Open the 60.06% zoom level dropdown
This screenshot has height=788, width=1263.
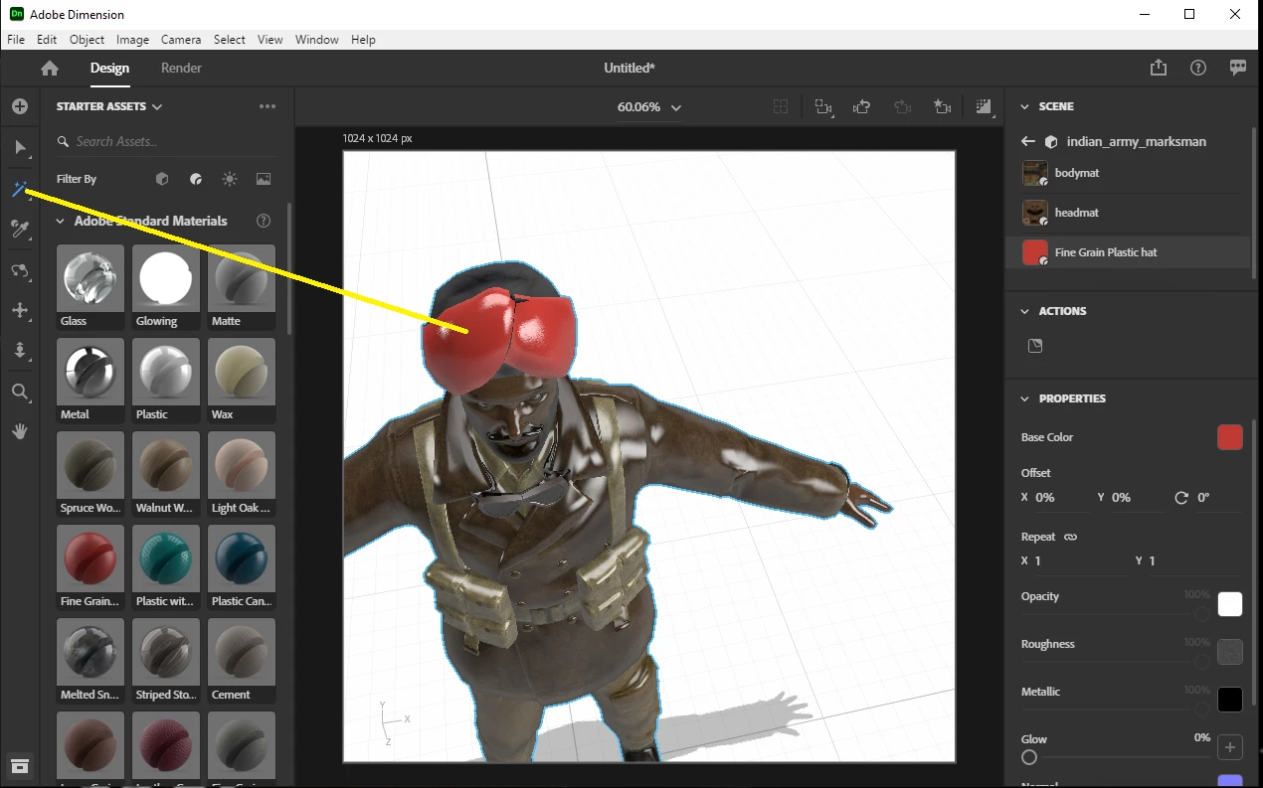click(x=649, y=107)
